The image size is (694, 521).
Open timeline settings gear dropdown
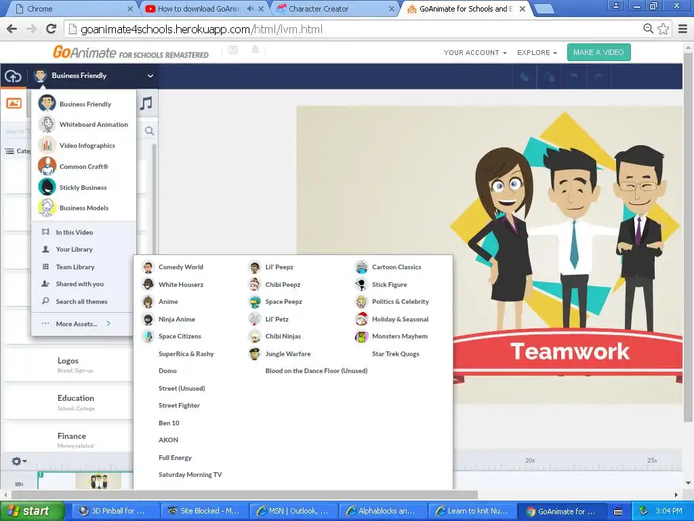coord(18,461)
